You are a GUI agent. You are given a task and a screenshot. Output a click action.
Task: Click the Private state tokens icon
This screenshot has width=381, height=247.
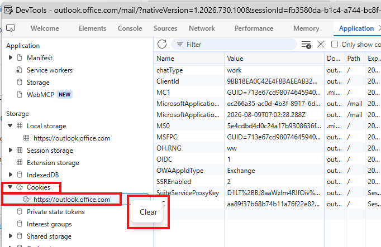20,212
